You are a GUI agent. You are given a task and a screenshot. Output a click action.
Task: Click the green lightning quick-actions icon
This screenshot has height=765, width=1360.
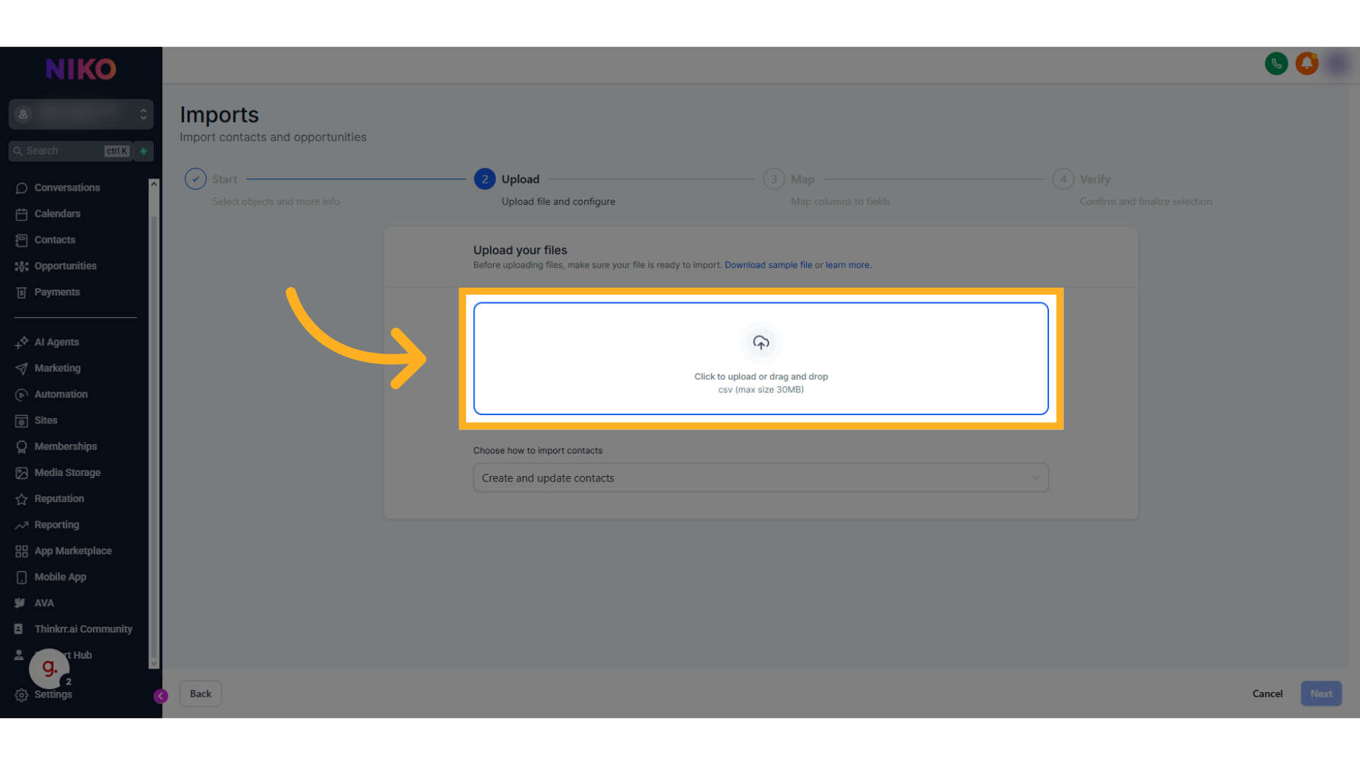[144, 151]
